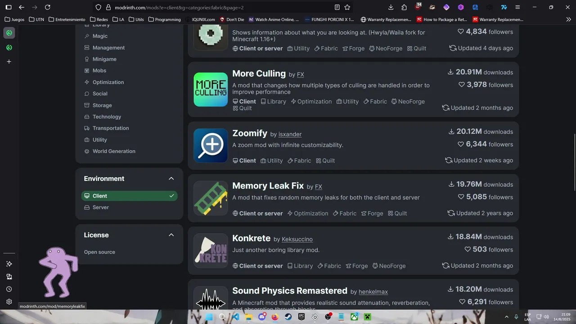The width and height of the screenshot is (576, 324).
Task: Open Steam from the taskbar
Action: [x=288, y=317]
